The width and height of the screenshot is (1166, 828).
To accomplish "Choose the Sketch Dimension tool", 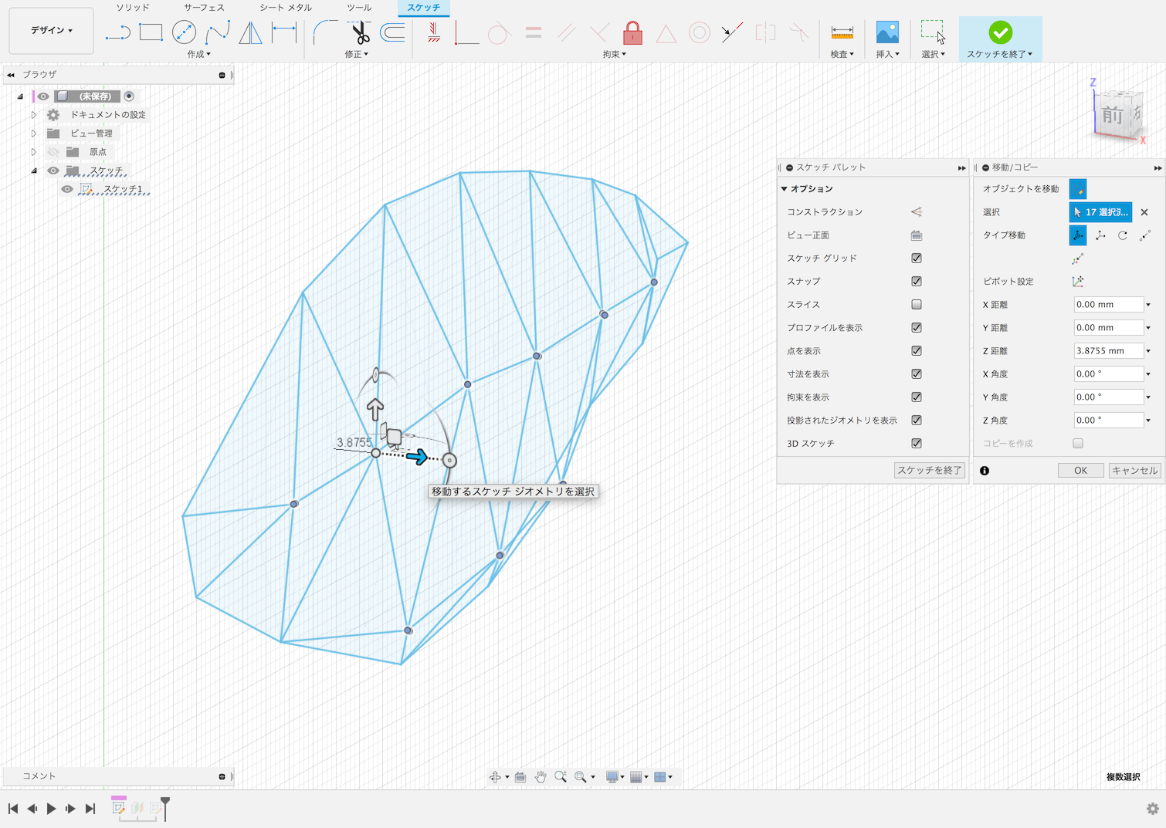I will (x=284, y=32).
